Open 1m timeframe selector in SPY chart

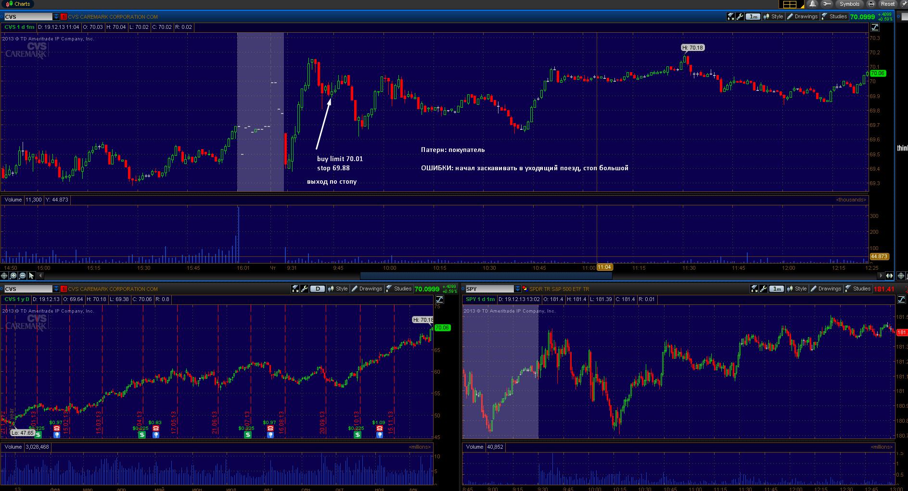[776, 289]
